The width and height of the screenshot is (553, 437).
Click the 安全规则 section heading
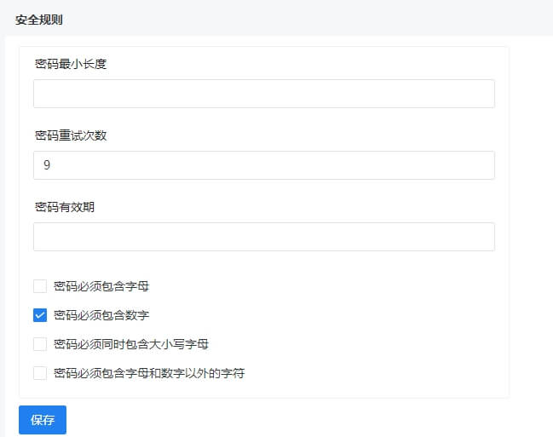(39, 20)
